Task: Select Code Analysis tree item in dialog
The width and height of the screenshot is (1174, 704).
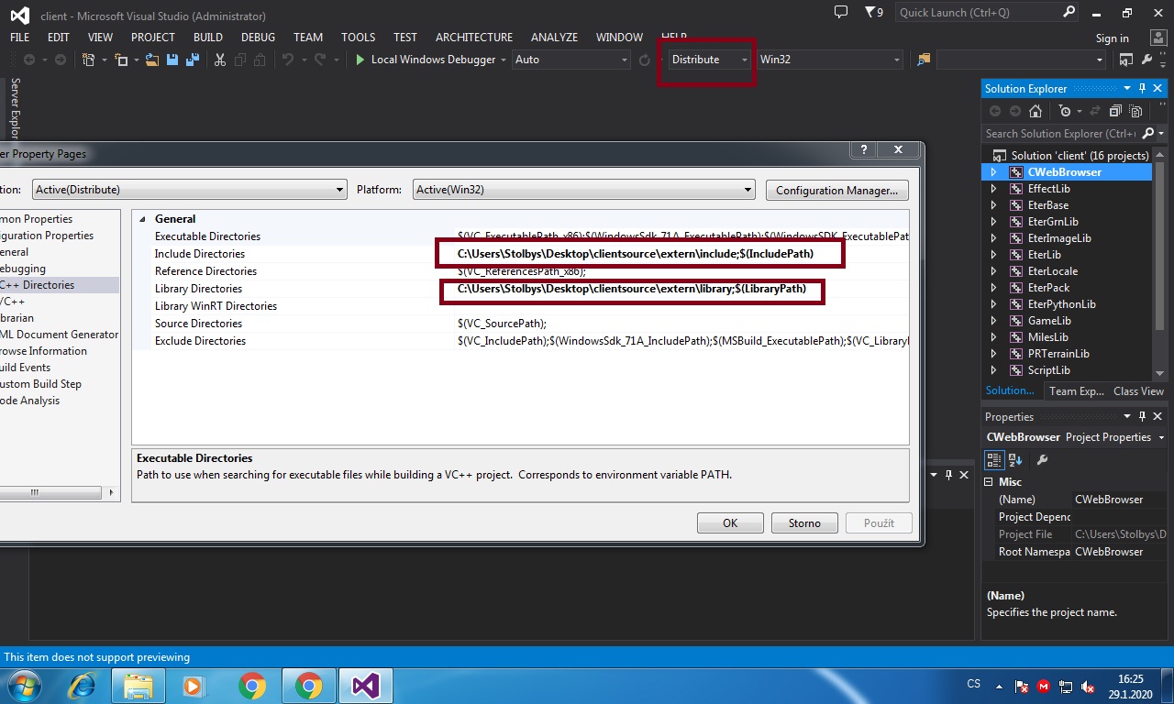Action: pyautogui.click(x=29, y=401)
